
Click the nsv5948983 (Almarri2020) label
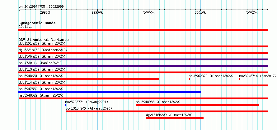coord(158,102)
